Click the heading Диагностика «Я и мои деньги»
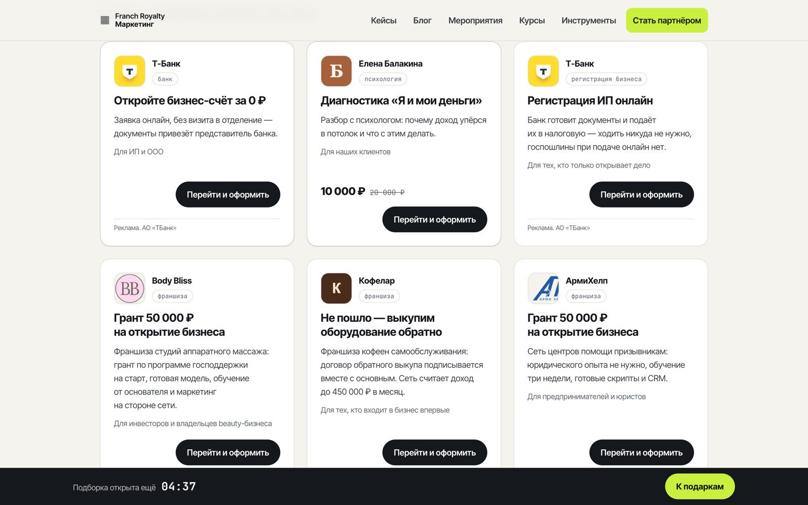 coord(401,100)
